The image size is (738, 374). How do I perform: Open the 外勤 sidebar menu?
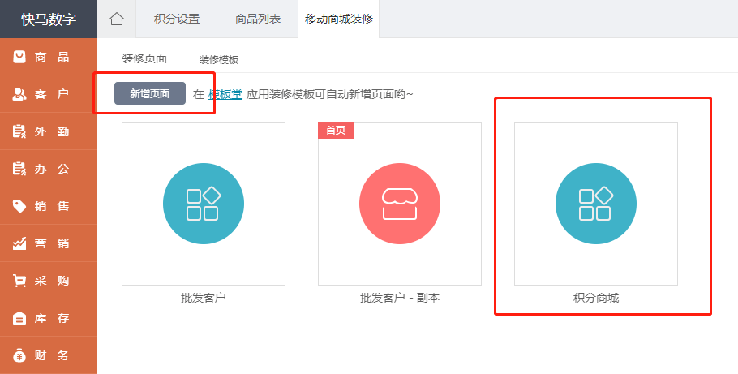[x=49, y=131]
